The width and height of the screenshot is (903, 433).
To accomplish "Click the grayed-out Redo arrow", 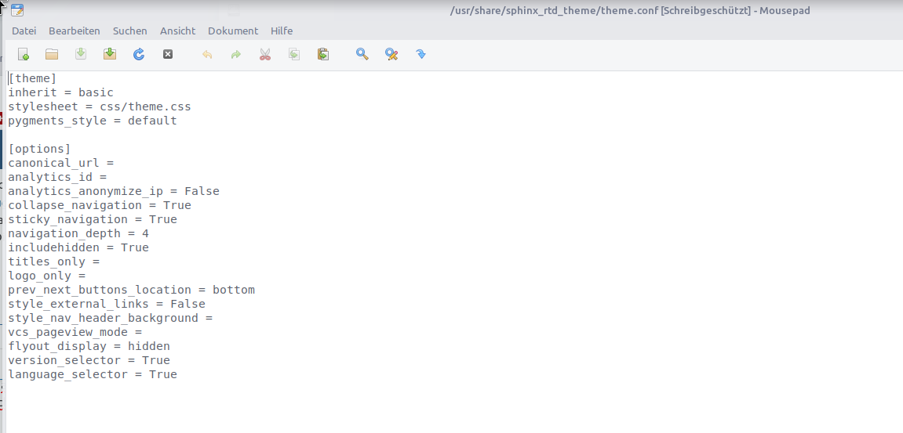I will point(235,54).
